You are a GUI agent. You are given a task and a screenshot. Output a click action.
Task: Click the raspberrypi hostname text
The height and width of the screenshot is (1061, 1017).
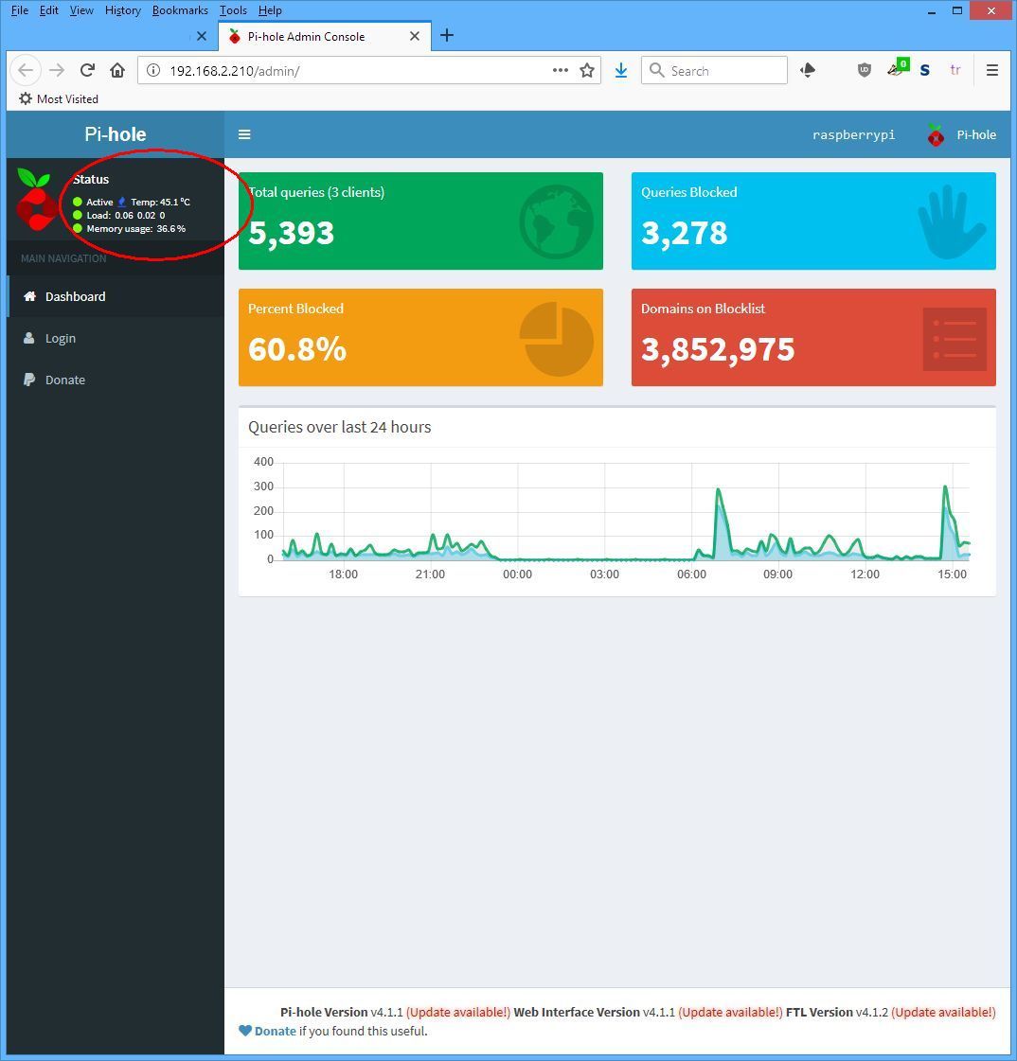coord(853,134)
